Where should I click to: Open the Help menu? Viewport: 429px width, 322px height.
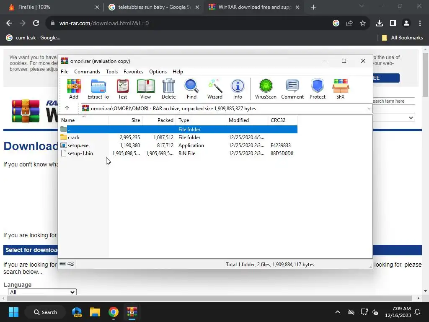coord(178,71)
